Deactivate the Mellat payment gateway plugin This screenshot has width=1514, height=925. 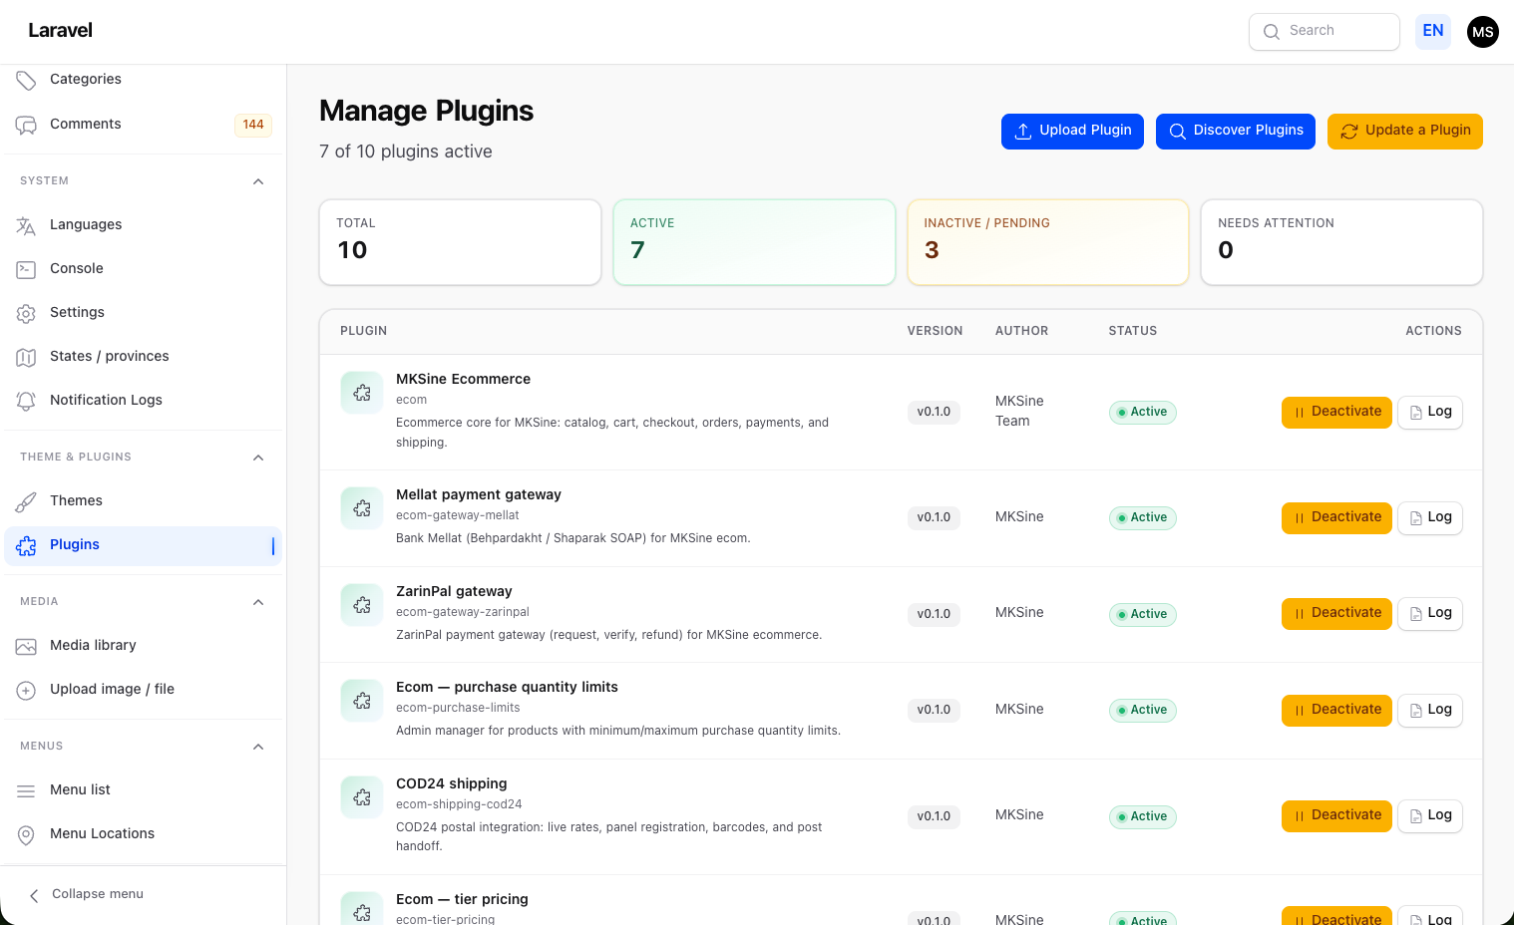(x=1336, y=518)
